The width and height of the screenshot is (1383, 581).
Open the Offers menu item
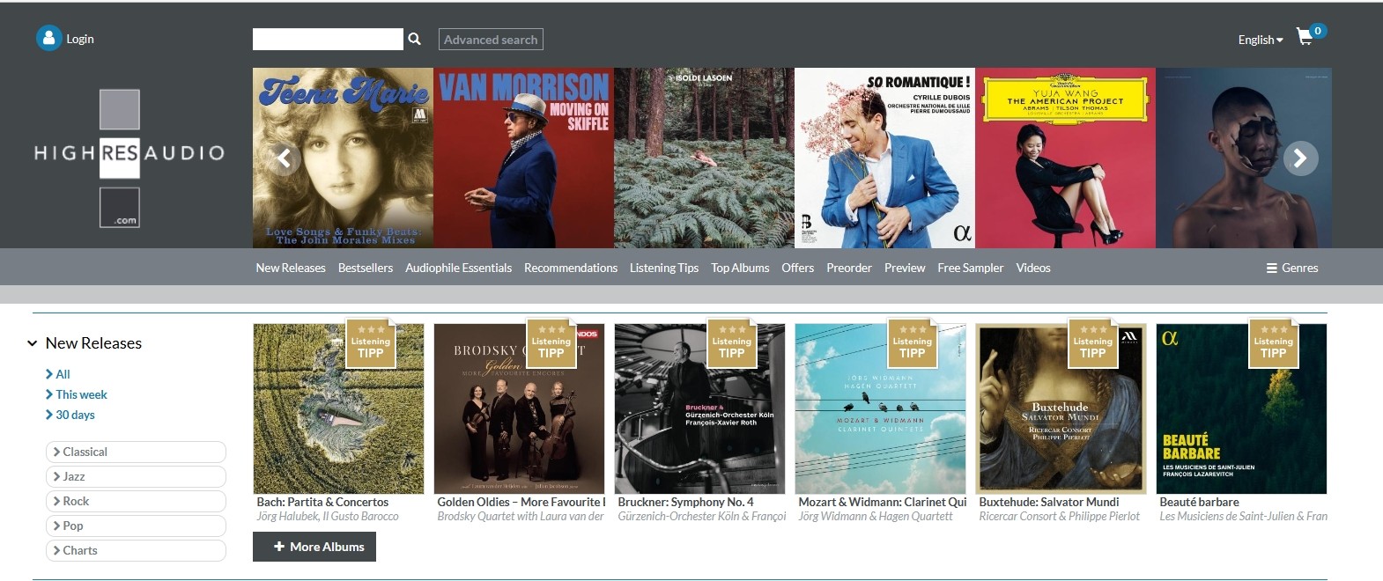click(798, 268)
